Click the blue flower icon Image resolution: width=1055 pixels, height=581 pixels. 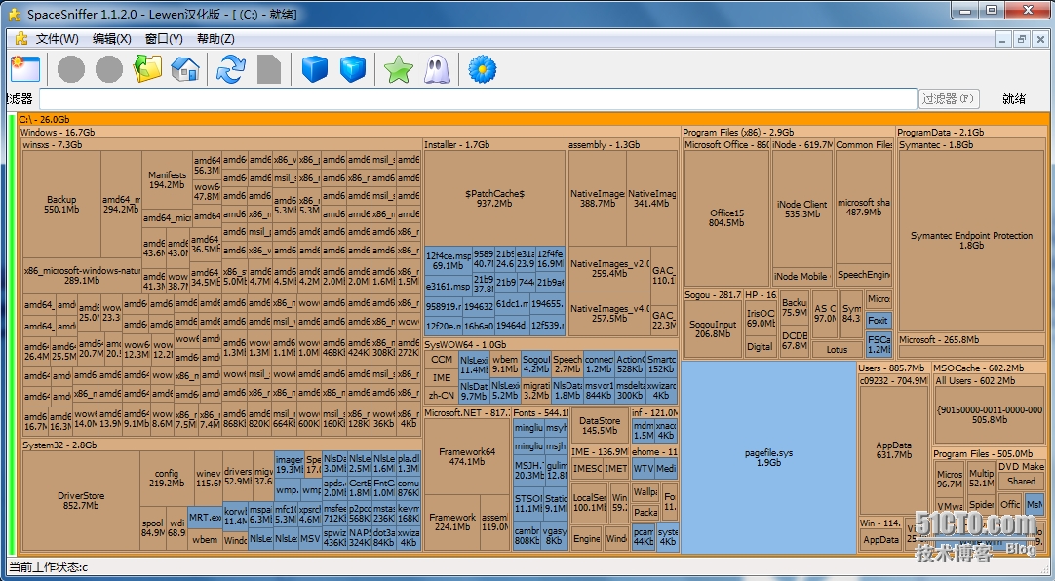pos(483,69)
